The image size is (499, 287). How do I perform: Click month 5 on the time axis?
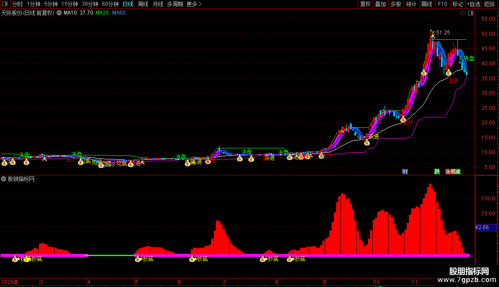point(136,282)
